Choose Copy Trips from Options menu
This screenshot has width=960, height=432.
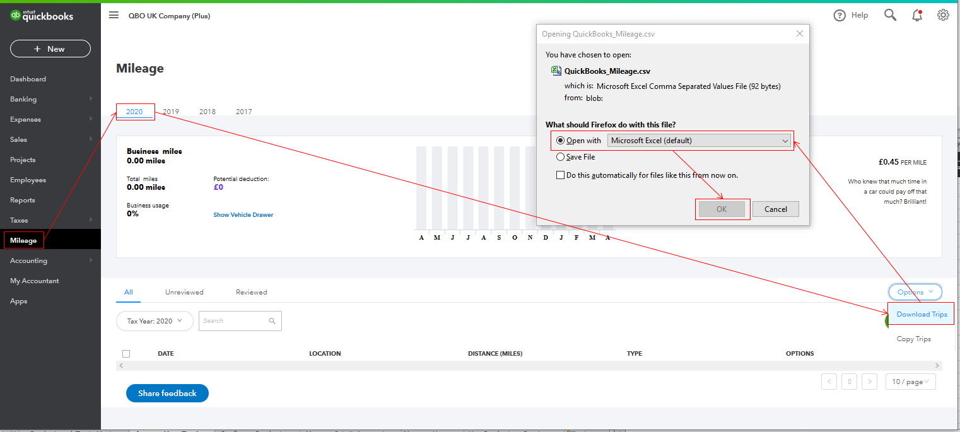tap(914, 339)
